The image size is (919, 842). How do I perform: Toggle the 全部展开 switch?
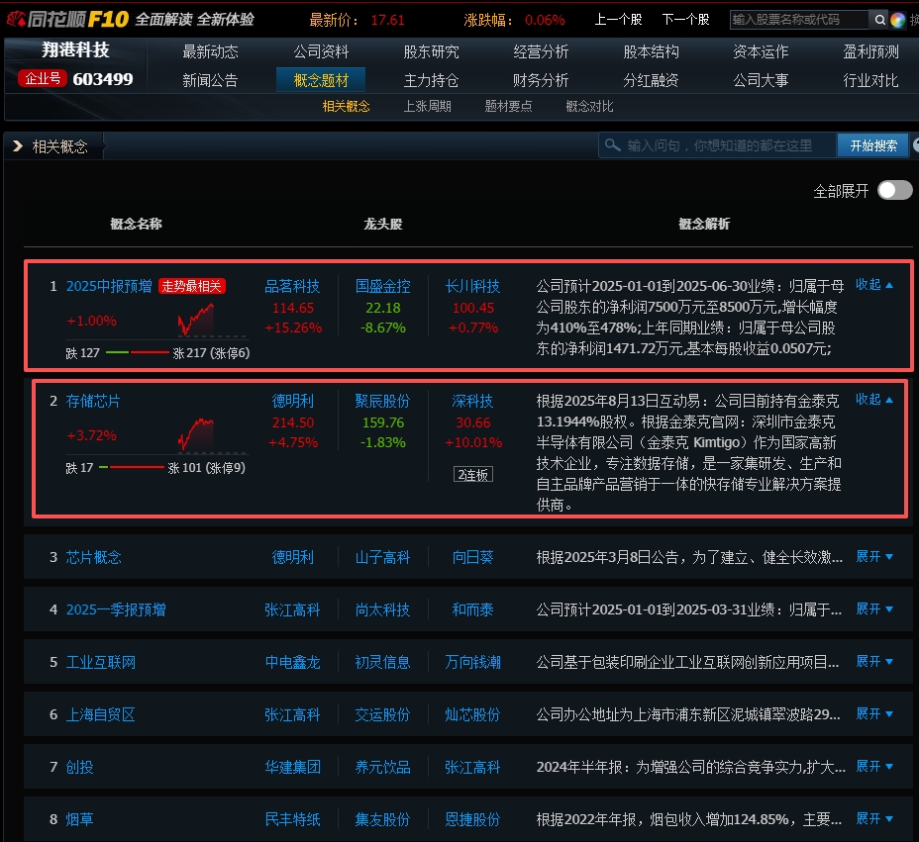point(894,190)
